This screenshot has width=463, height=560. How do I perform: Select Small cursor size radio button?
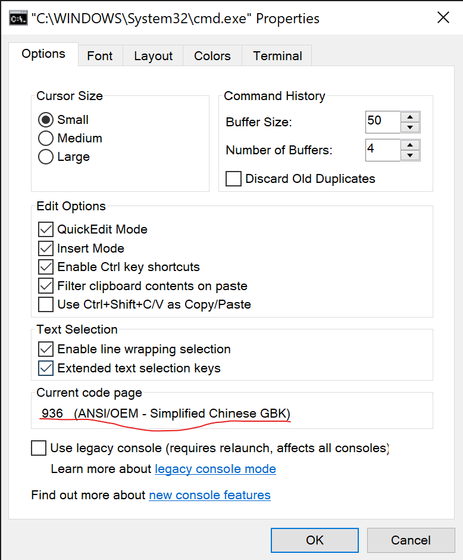click(x=46, y=120)
